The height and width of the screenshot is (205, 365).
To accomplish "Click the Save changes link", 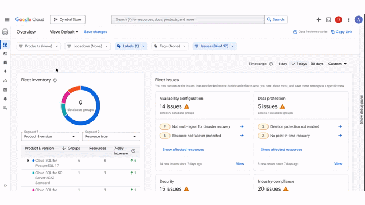I will point(95,32).
